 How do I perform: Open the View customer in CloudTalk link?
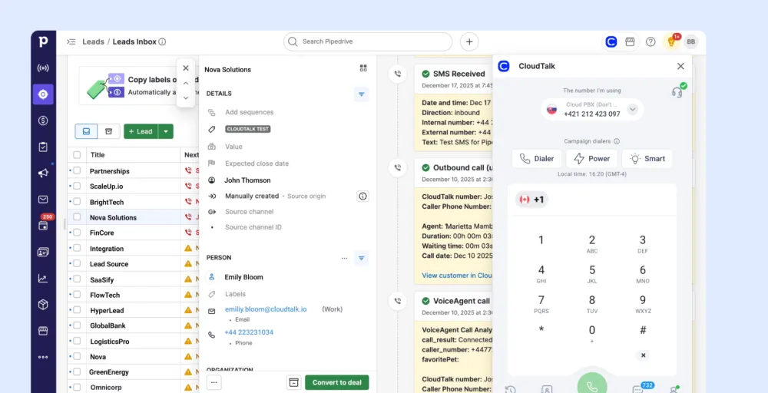pos(457,276)
